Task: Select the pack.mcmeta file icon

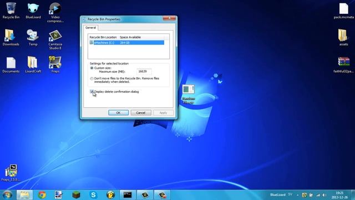Action: click(x=343, y=11)
